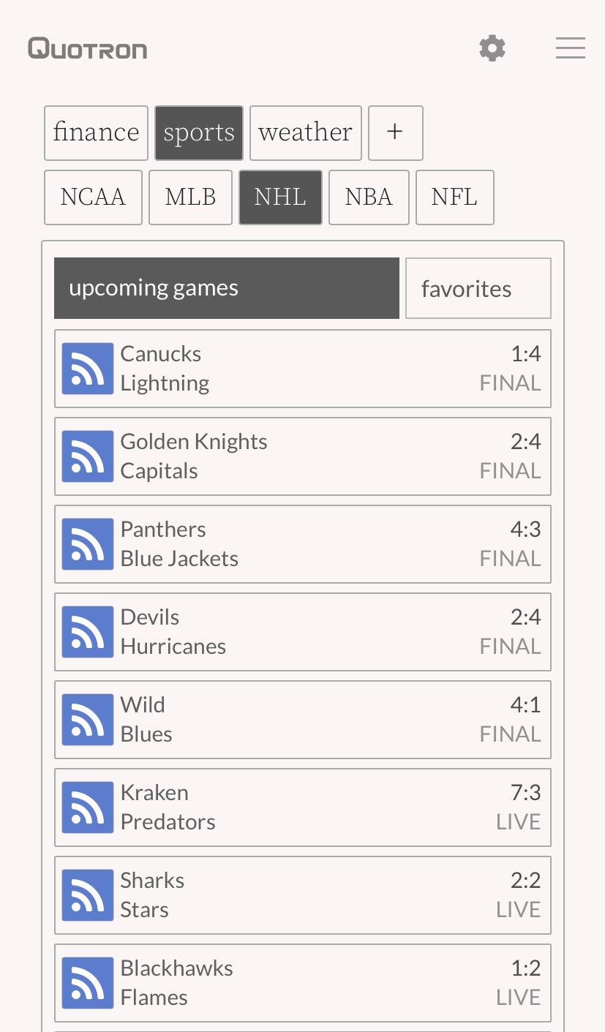Select the NFL league
Image resolution: width=605 pixels, height=1032 pixels.
[x=454, y=197]
